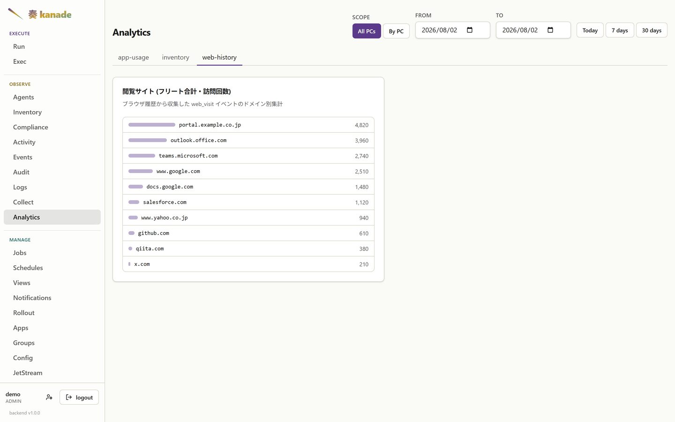Set range to 30 days
This screenshot has height=422, width=675.
[x=652, y=30]
